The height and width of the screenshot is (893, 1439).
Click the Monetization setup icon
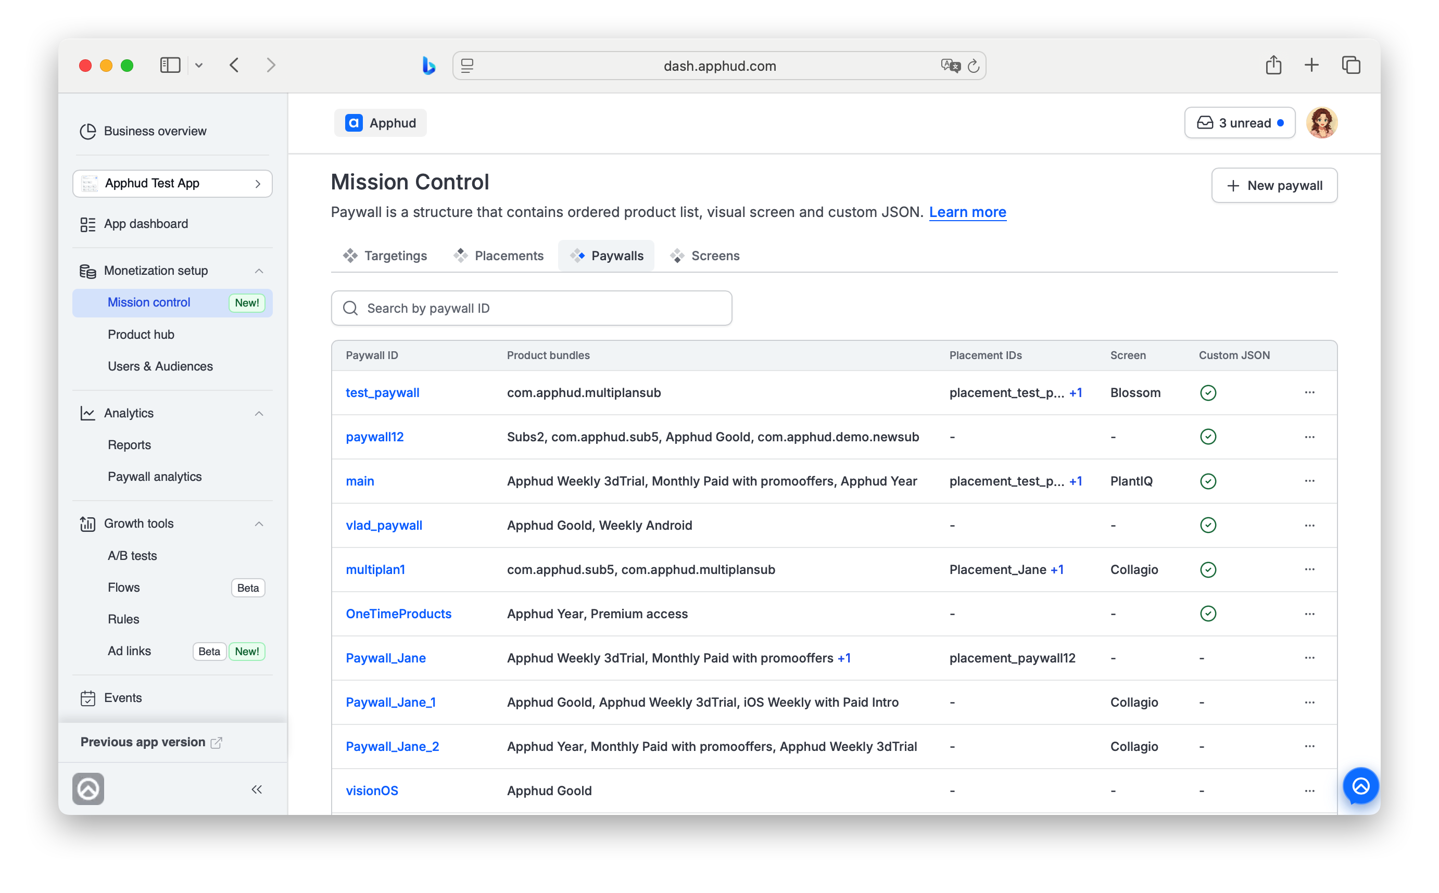87,271
